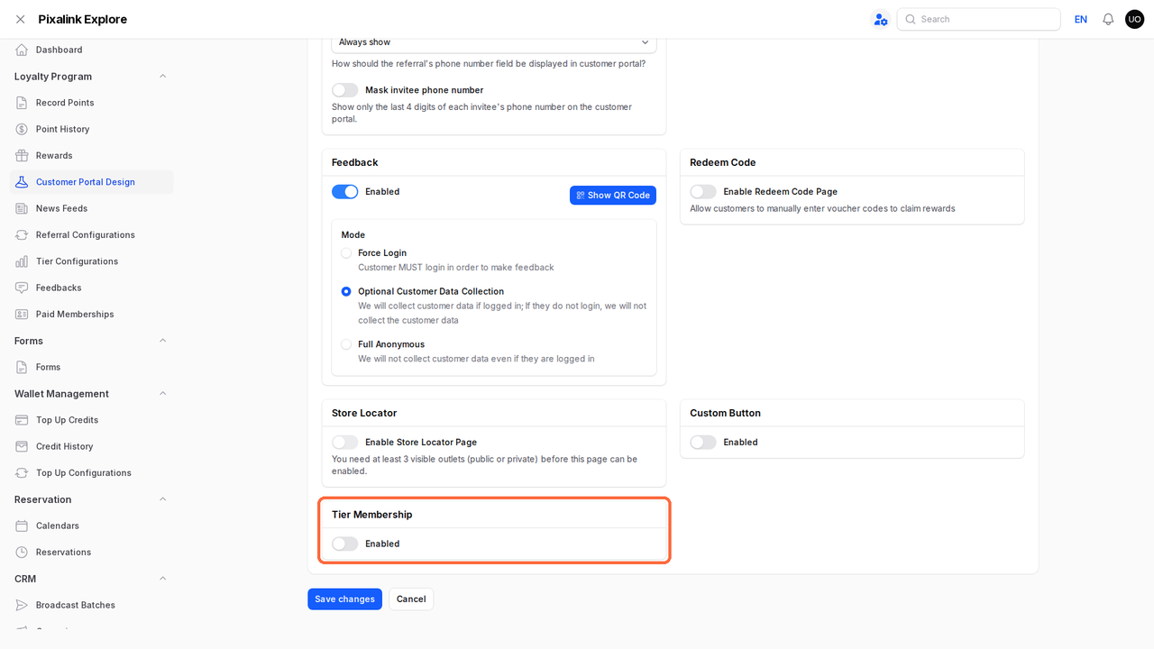The height and width of the screenshot is (649, 1154).
Task: Go to Credit History
Action: (91, 446)
